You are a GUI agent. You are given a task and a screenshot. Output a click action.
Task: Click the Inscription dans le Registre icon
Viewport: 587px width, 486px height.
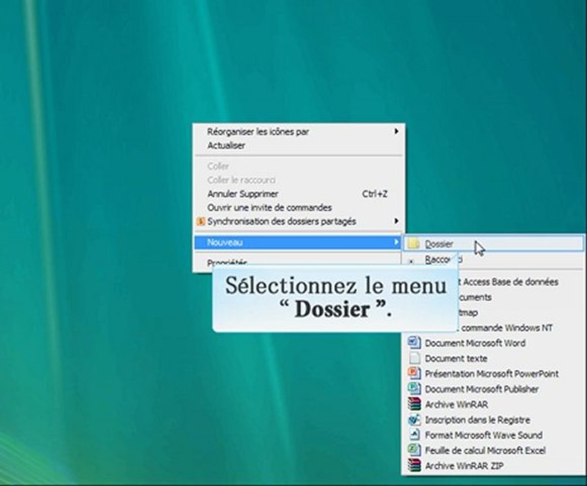click(414, 419)
